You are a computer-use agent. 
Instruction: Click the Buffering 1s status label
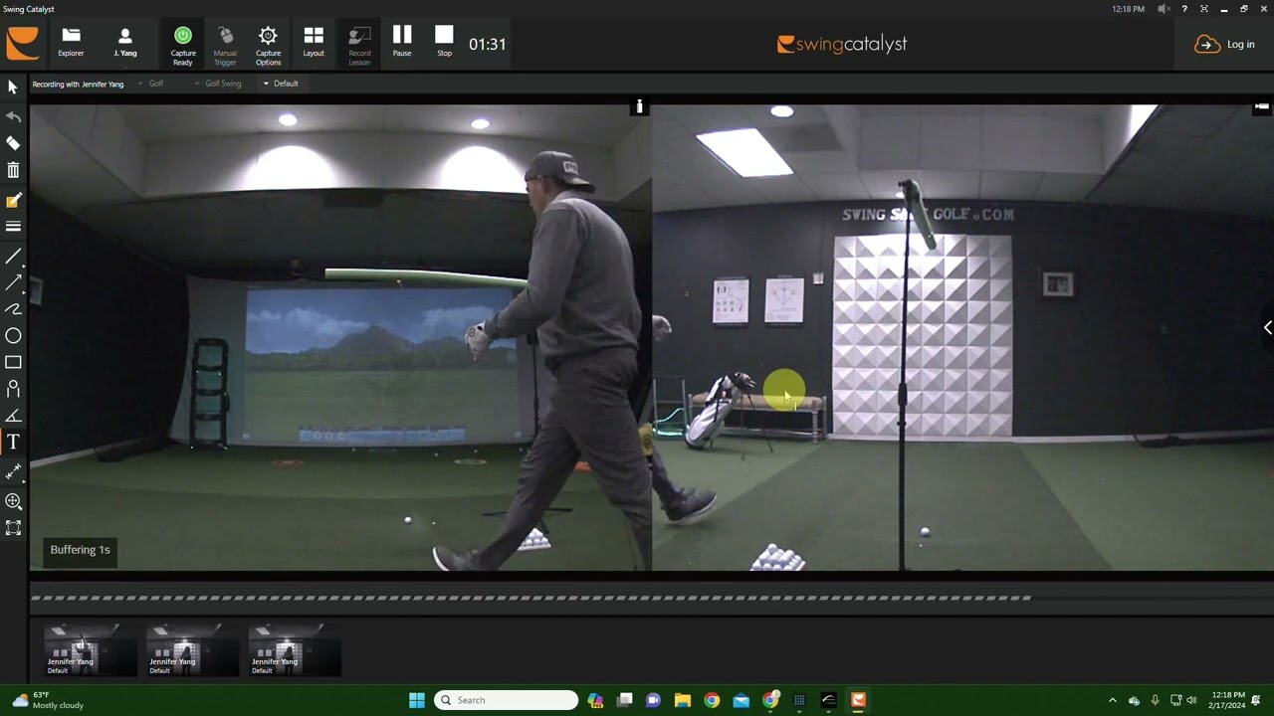(80, 550)
